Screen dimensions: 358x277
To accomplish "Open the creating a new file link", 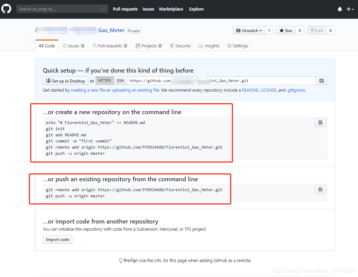I will [88, 90].
